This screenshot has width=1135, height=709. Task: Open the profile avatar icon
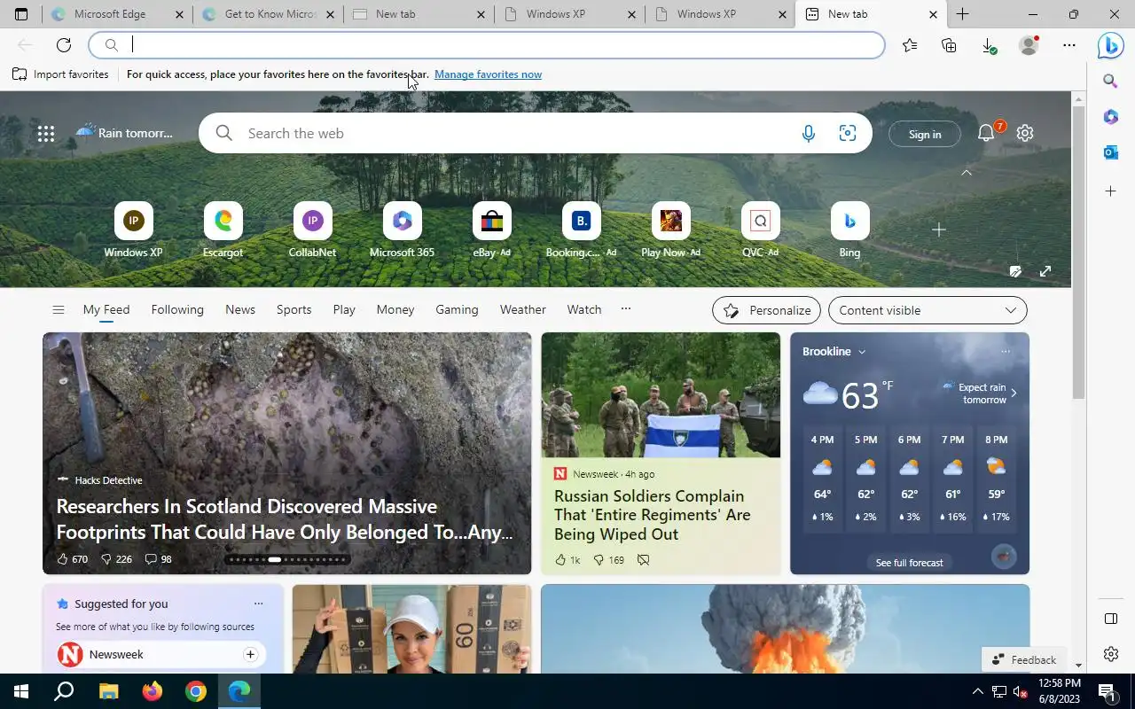coord(1029,45)
